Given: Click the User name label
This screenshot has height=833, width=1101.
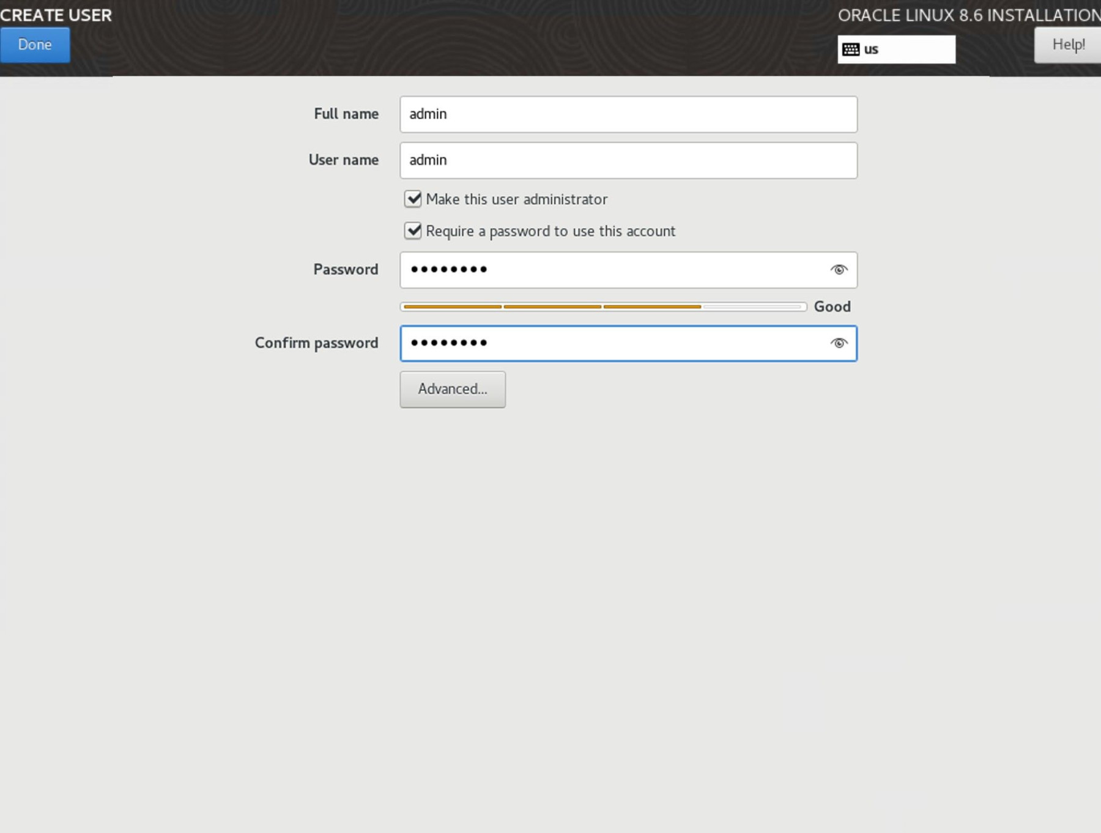Looking at the screenshot, I should (x=343, y=160).
